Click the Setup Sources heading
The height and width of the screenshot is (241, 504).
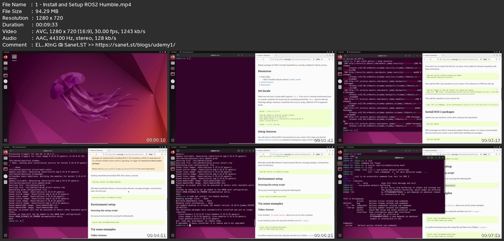point(267,131)
